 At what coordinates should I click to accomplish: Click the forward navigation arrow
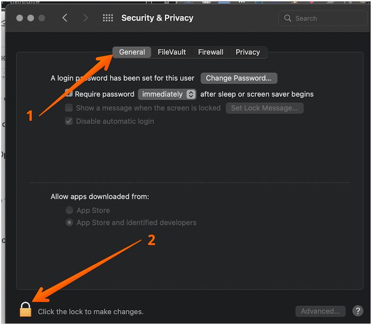click(x=86, y=18)
